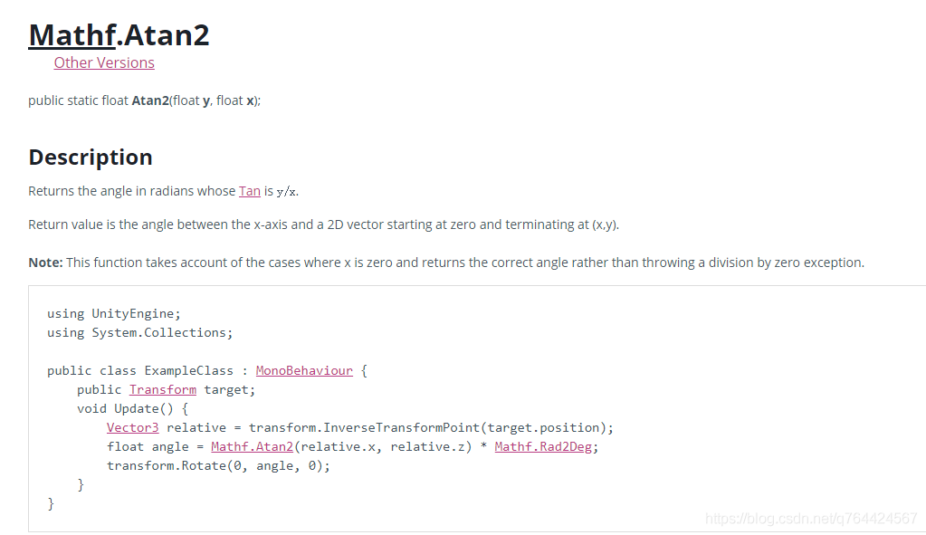Open the Other Versions link

pyautogui.click(x=104, y=62)
